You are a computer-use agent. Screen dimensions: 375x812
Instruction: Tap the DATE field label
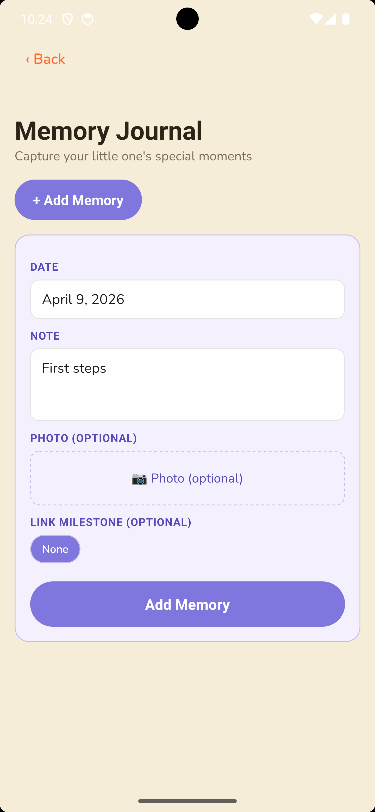pyautogui.click(x=44, y=267)
